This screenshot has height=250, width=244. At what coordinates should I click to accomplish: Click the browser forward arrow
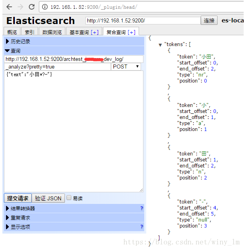[20, 7]
